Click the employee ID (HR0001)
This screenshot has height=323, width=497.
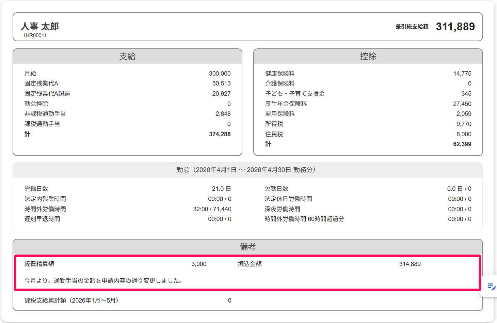coord(35,35)
